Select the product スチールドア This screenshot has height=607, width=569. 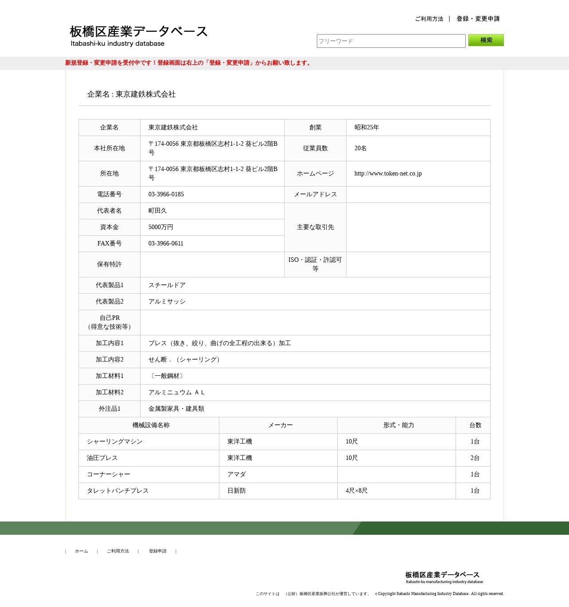click(167, 285)
